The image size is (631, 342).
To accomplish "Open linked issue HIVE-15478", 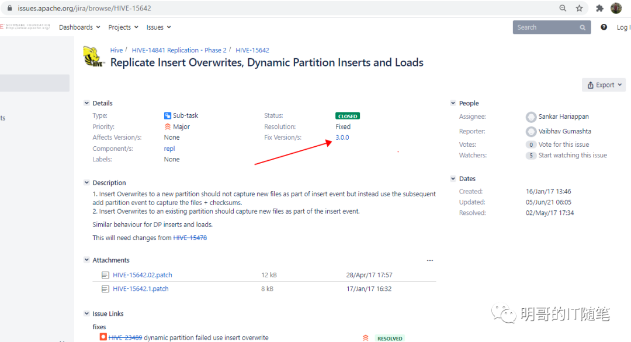I will [x=190, y=238].
